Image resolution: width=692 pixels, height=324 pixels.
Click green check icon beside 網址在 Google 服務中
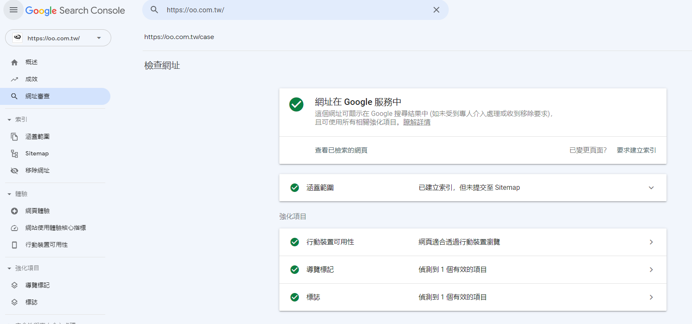[296, 104]
